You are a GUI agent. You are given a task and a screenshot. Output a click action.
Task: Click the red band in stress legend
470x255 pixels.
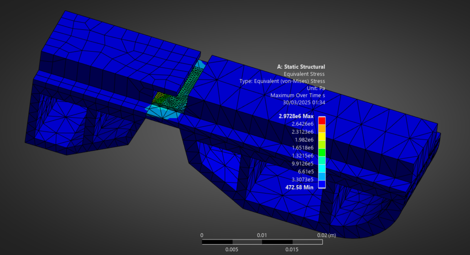click(x=322, y=121)
